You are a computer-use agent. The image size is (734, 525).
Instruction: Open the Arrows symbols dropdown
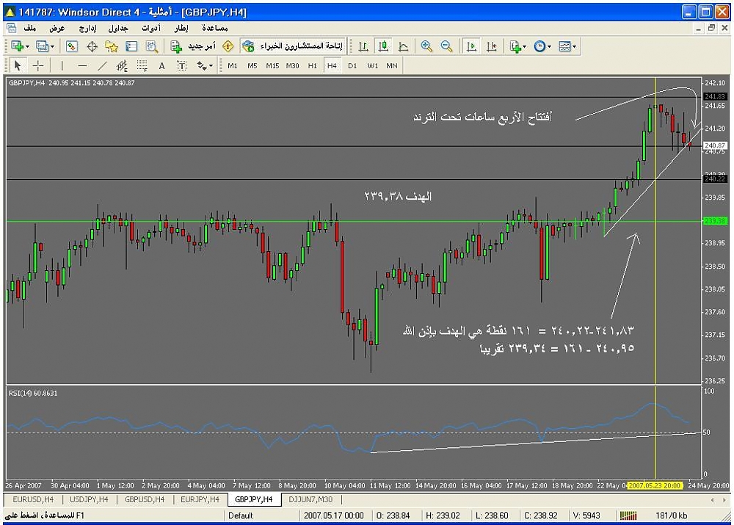(x=205, y=65)
